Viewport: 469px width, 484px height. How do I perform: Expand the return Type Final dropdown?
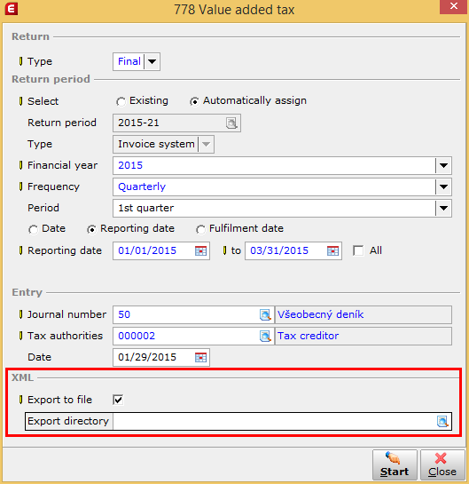[152, 62]
